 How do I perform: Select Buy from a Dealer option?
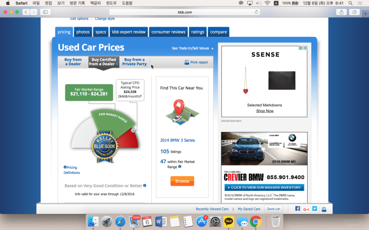pyautogui.click(x=73, y=62)
